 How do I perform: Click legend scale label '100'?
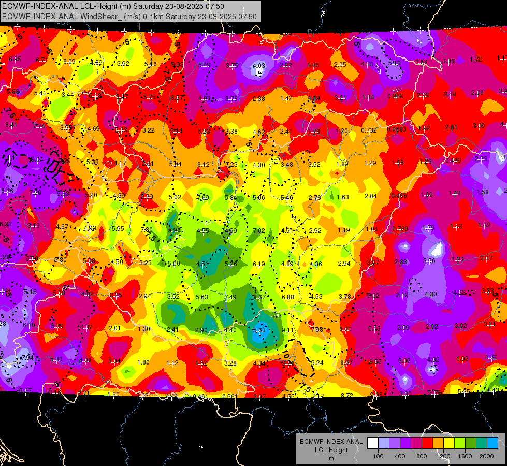pos(378,456)
